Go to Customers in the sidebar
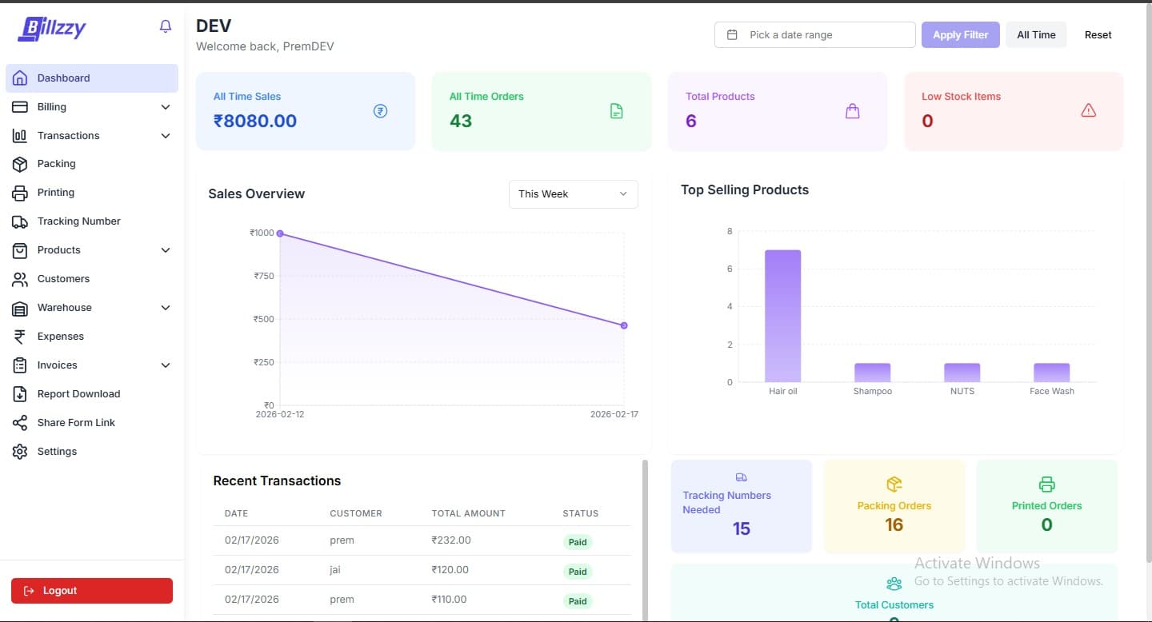The width and height of the screenshot is (1152, 622). (63, 279)
